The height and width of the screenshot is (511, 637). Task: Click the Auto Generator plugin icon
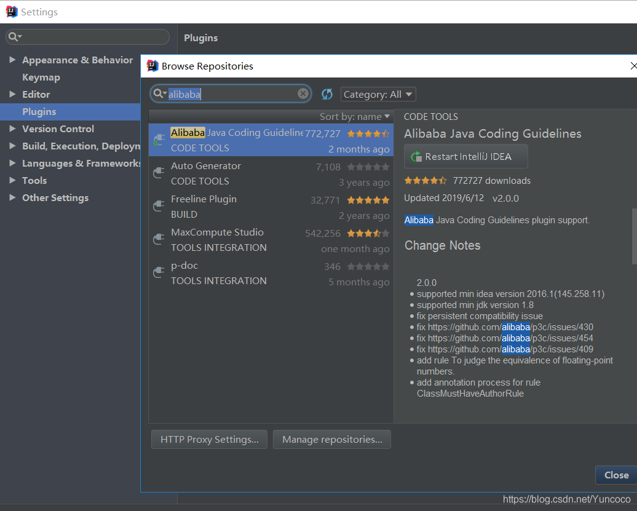pos(159,173)
